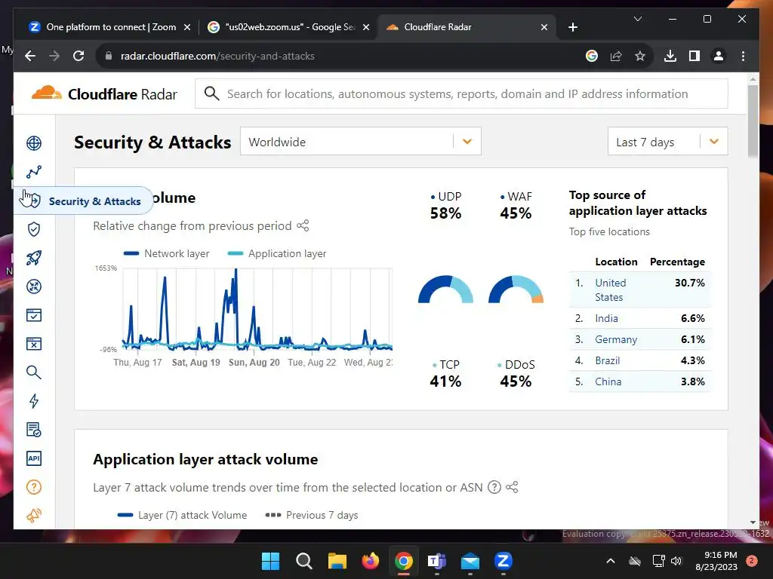Open Chrome profile avatar icon
This screenshot has height=579, width=773.
(719, 56)
